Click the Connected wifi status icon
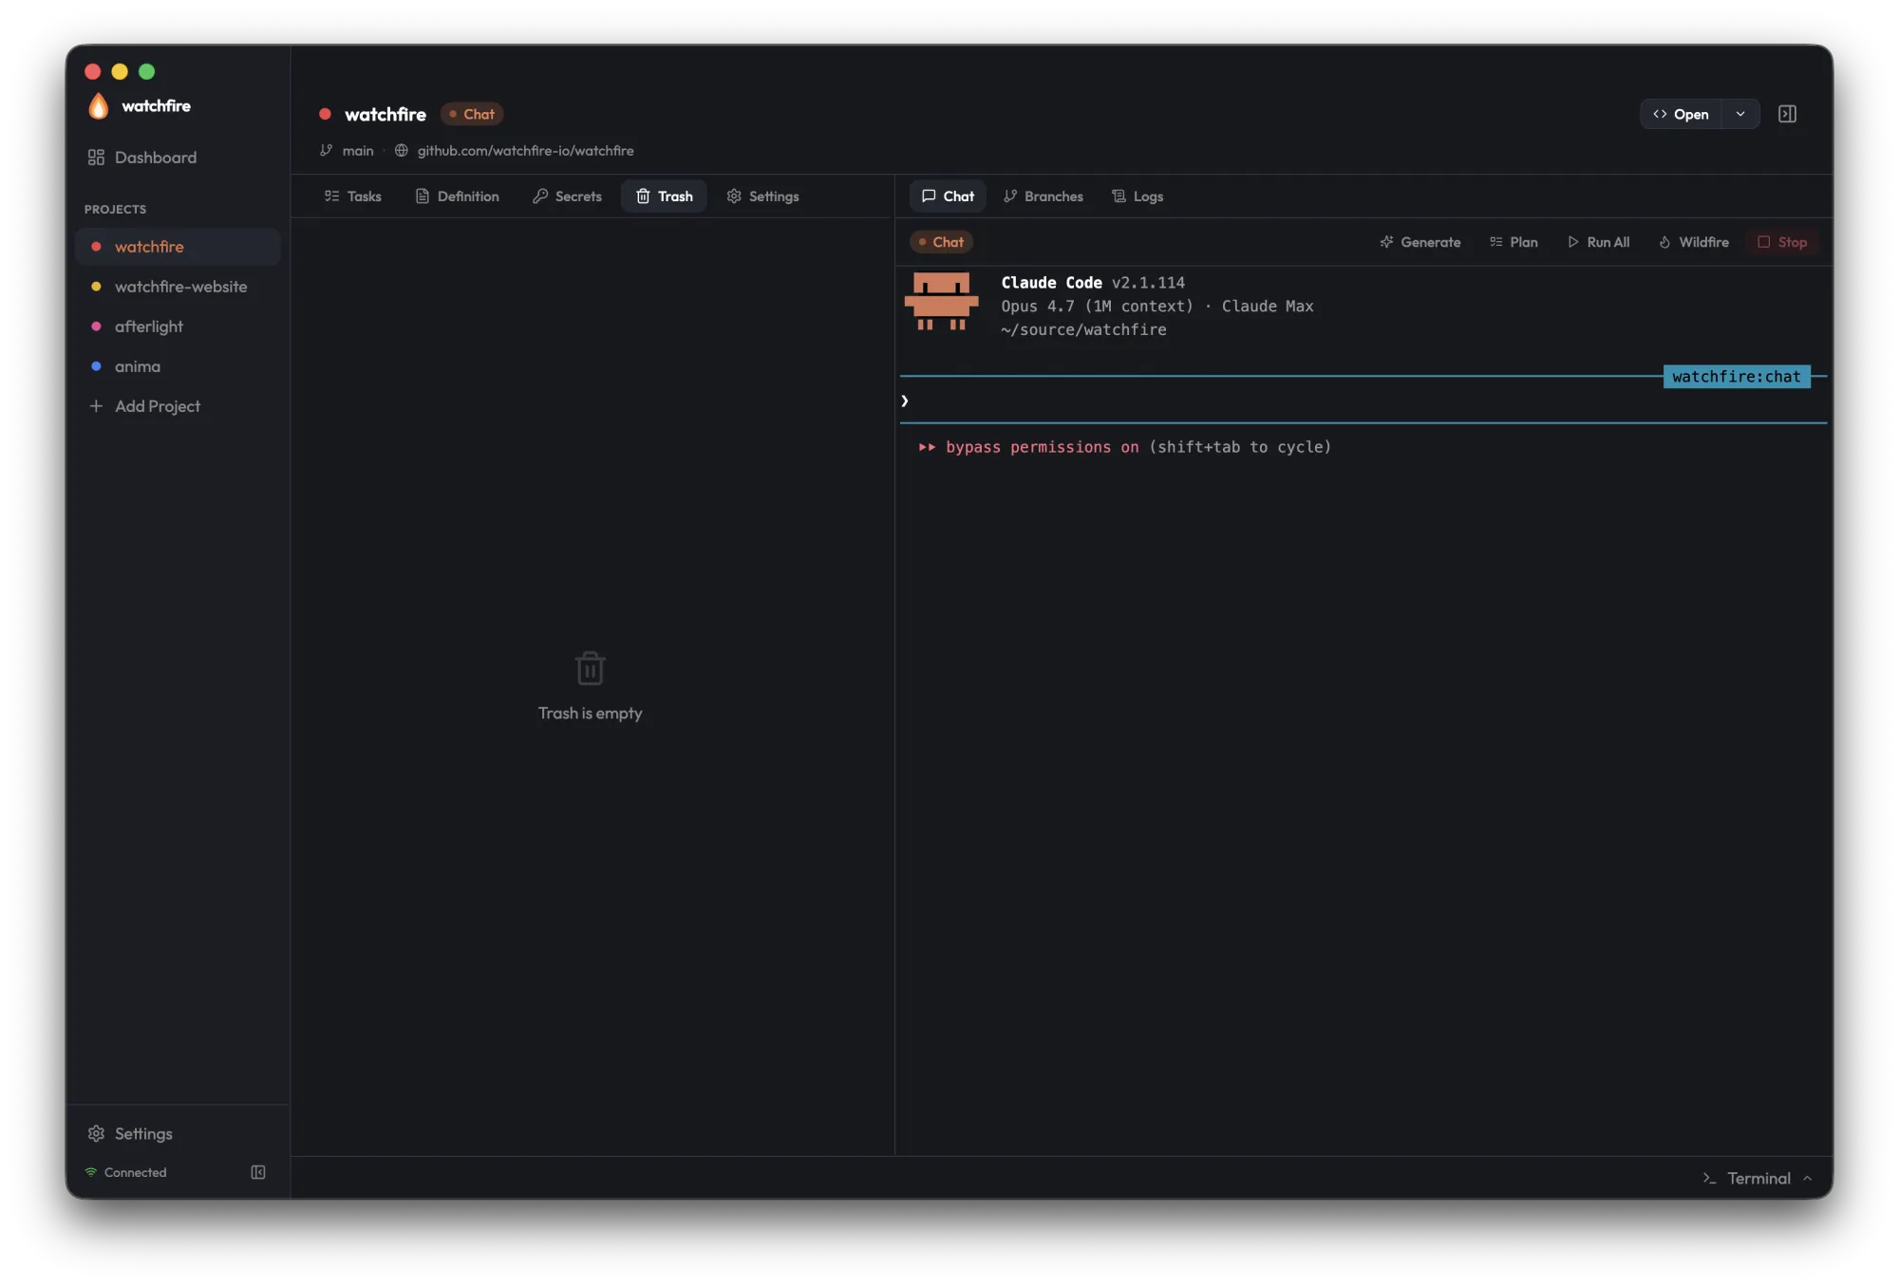This screenshot has width=1899, height=1286. click(91, 1172)
